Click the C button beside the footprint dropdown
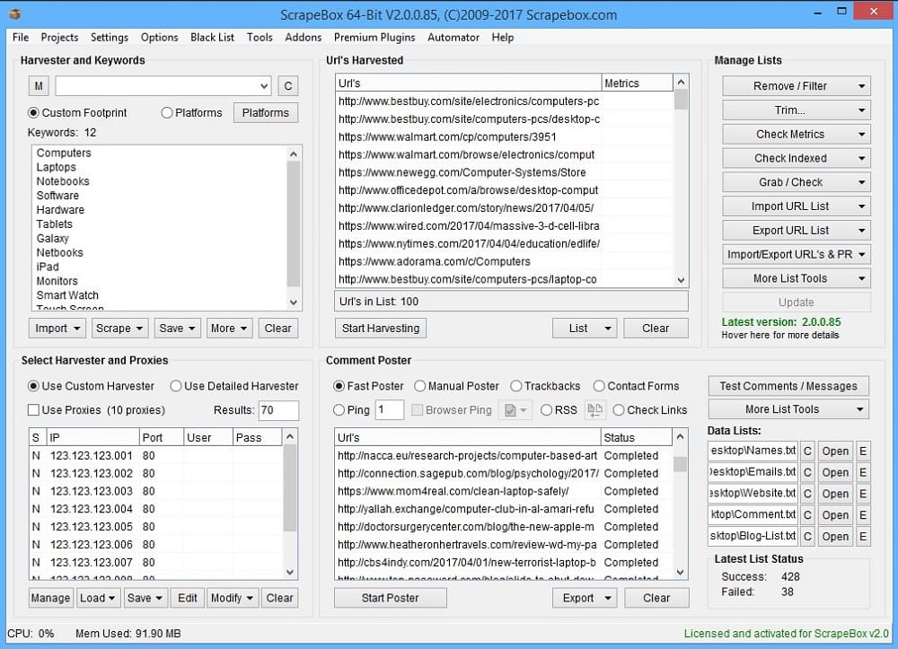This screenshot has height=649, width=898. [x=288, y=86]
